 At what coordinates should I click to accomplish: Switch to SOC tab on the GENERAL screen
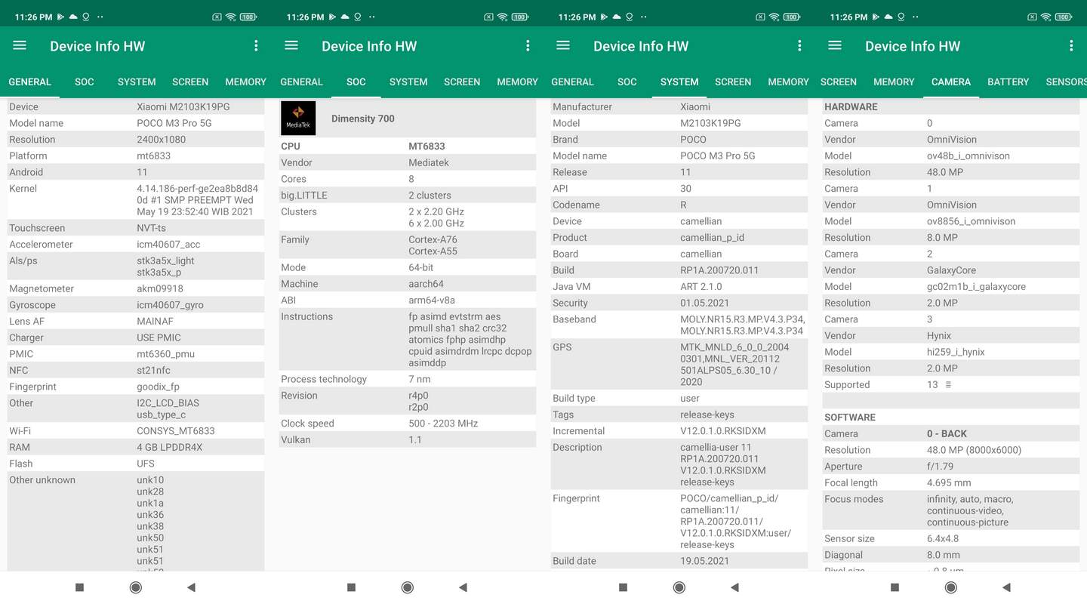click(x=85, y=82)
